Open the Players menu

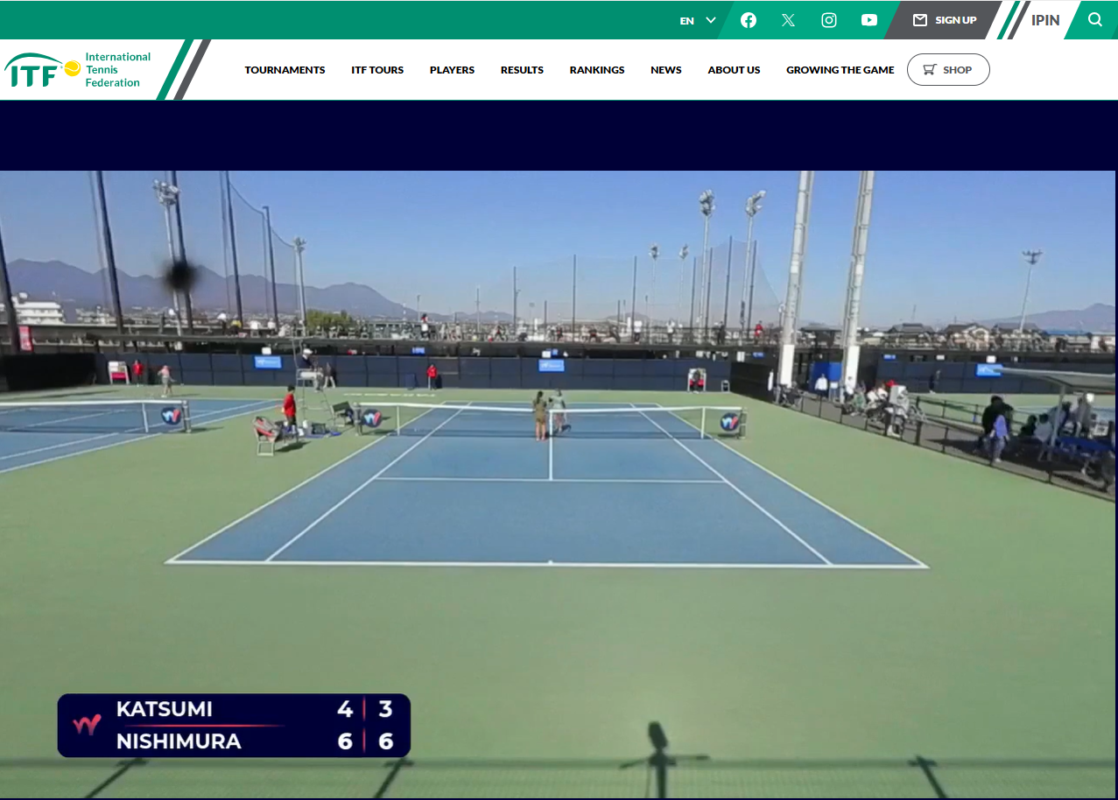click(452, 70)
